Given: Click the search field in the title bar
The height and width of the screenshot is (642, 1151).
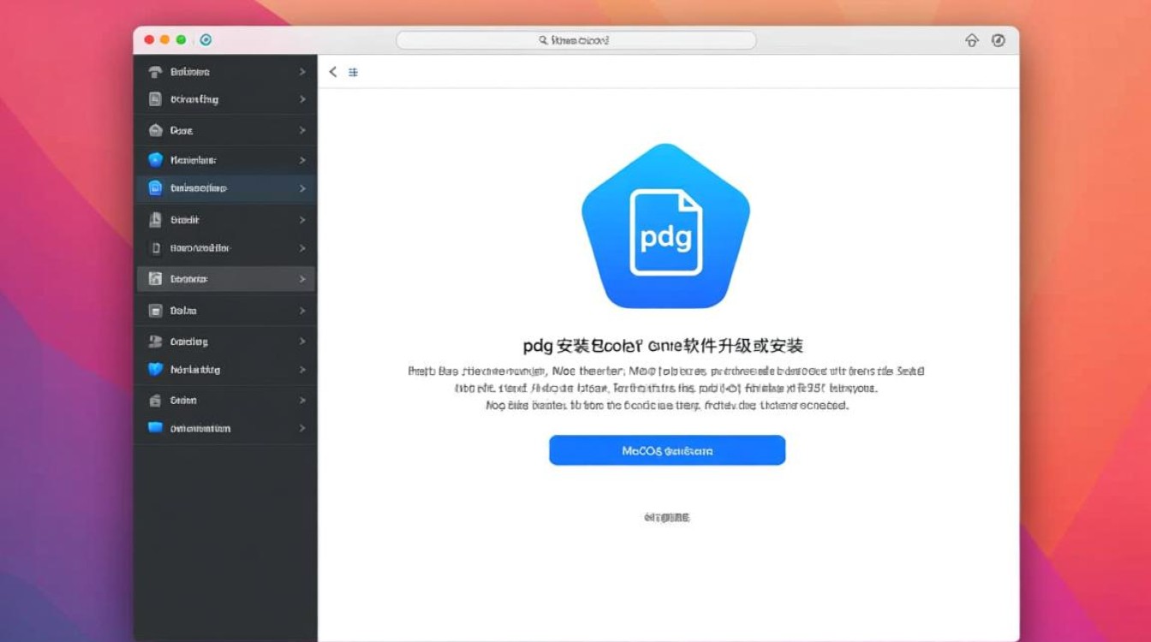Looking at the screenshot, I should click(576, 39).
